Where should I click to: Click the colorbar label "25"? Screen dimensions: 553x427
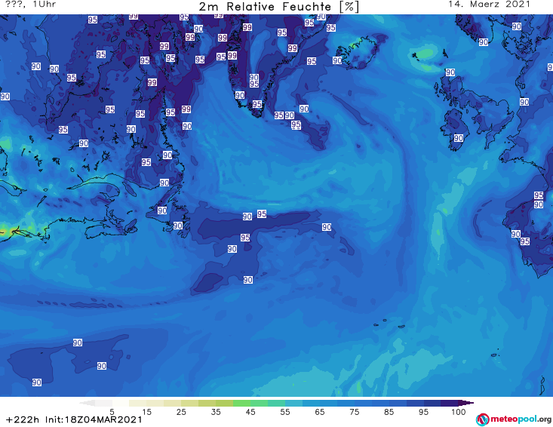[x=181, y=412]
